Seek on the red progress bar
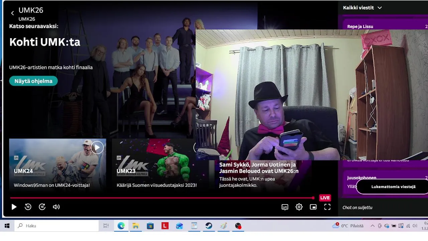428x241 pixels. 162,198
